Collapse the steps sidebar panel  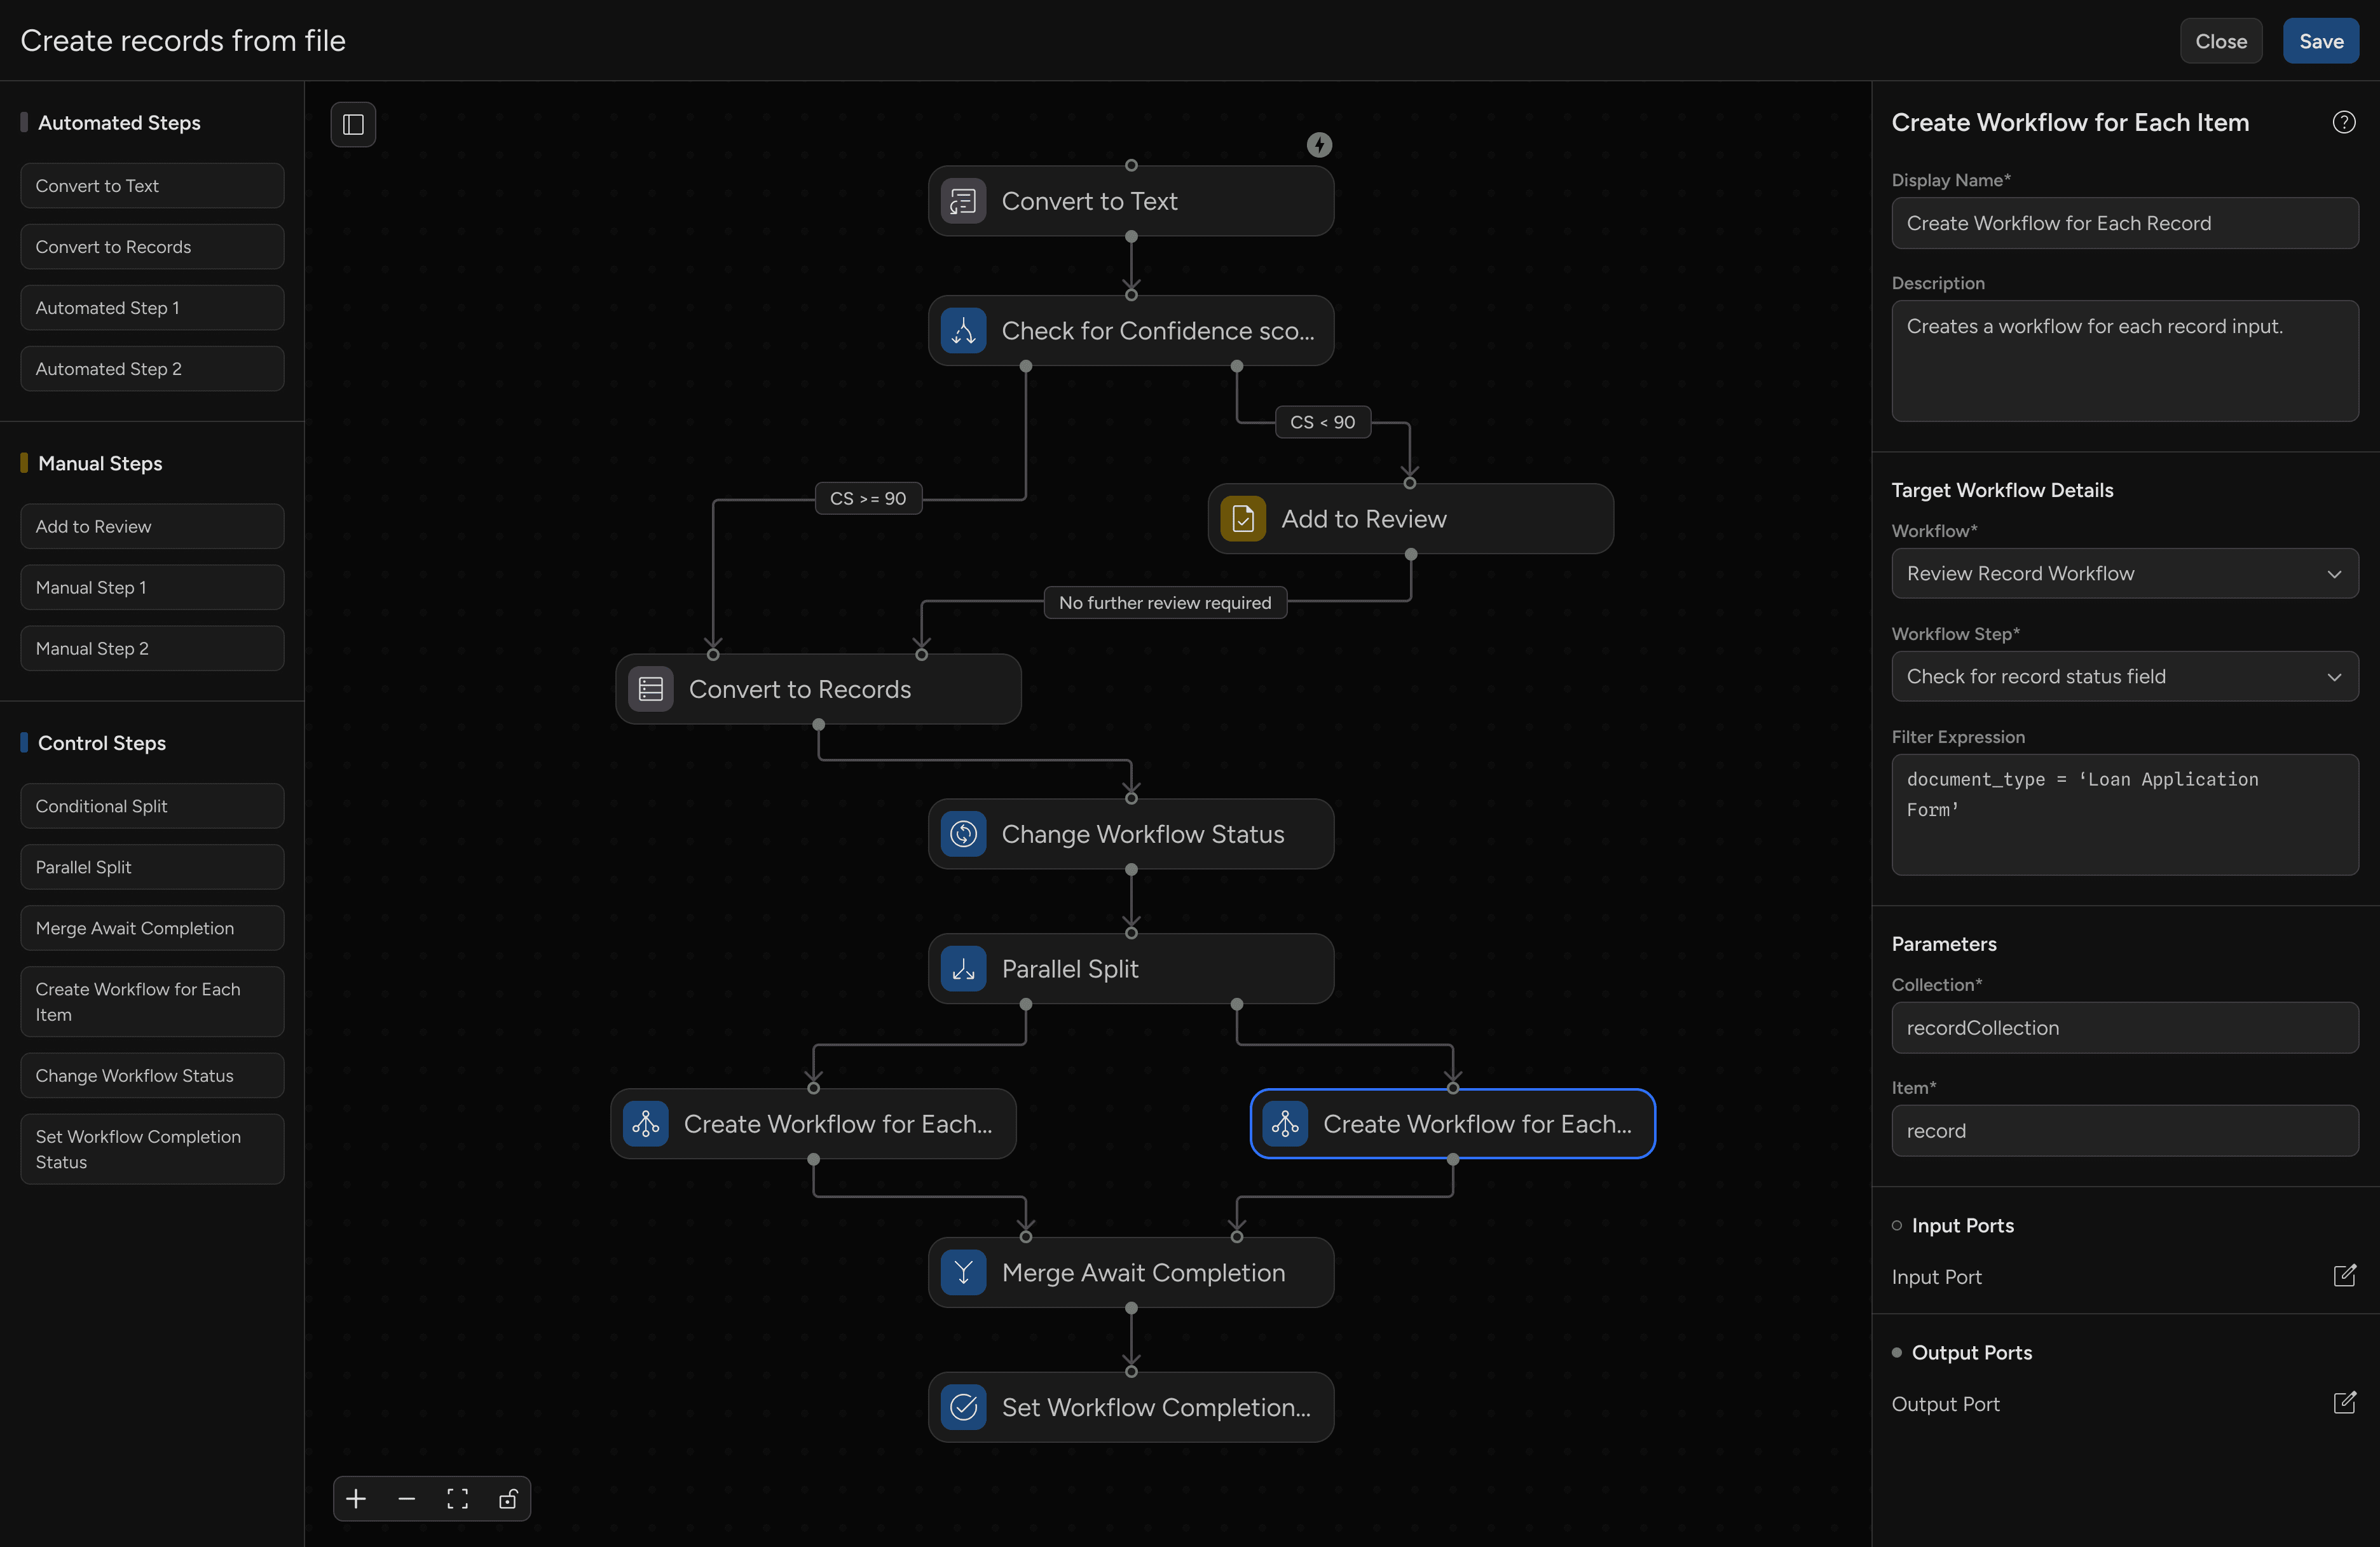coord(353,124)
